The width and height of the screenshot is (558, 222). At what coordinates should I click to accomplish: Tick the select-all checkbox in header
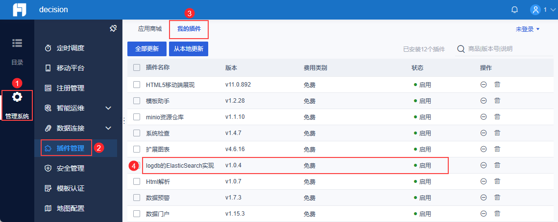click(137, 67)
